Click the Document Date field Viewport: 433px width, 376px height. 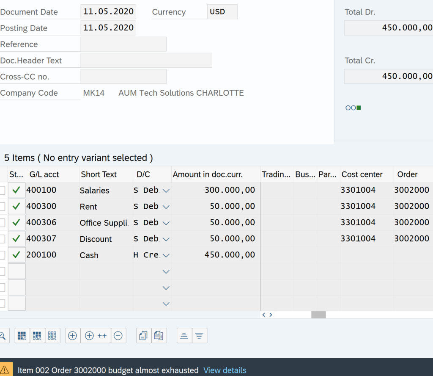[x=108, y=11]
